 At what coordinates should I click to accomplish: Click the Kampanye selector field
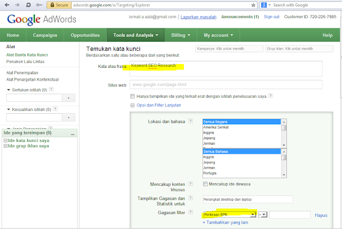tap(229, 49)
